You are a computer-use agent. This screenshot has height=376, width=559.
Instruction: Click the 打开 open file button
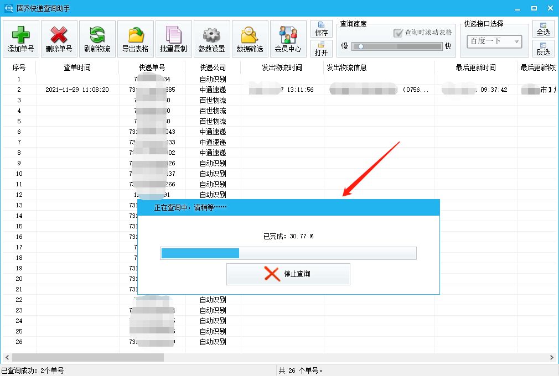tap(321, 49)
